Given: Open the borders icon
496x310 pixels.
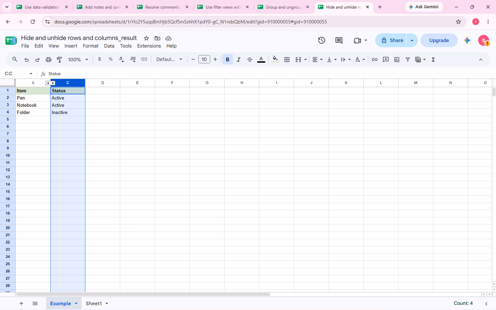Looking at the screenshot, I should tap(287, 60).
